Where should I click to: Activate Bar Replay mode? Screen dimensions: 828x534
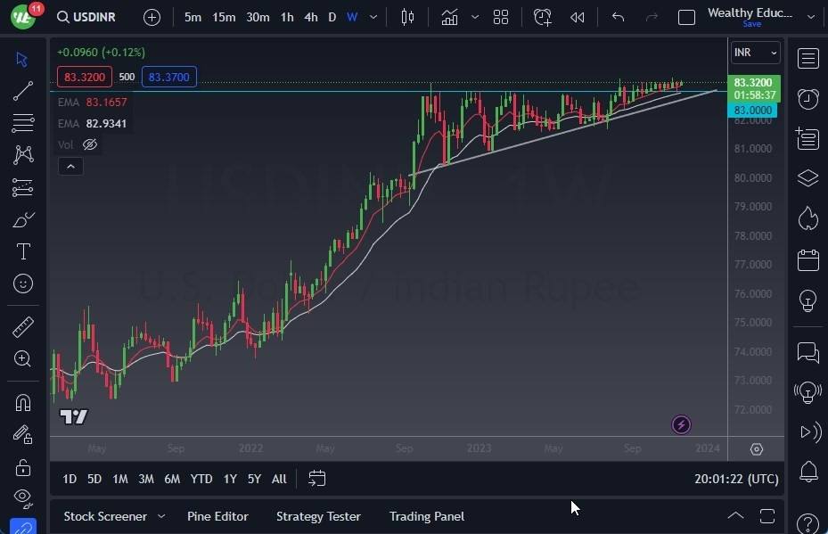coord(577,16)
